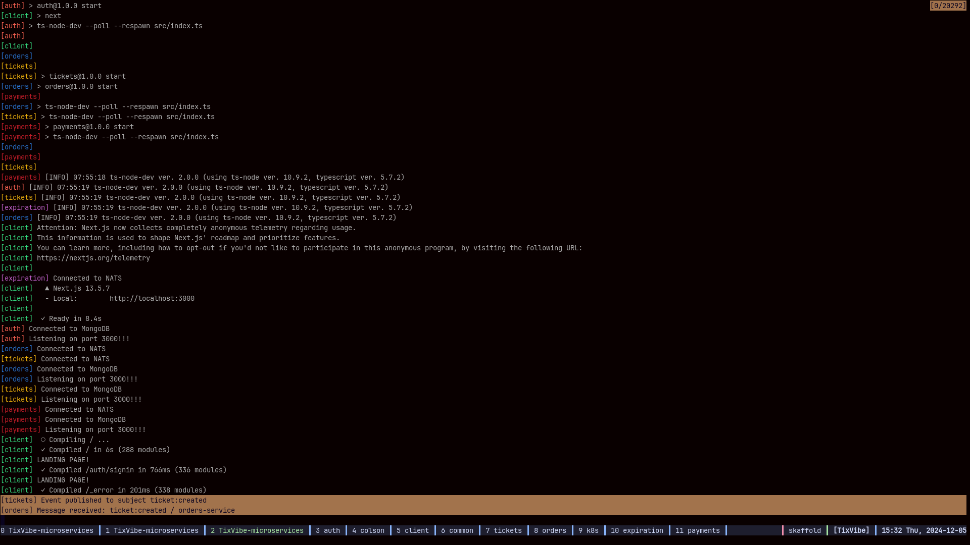Image resolution: width=970 pixels, height=545 pixels.
Task: Click 'tickets@1.0.0 start' line
Action: (x=63, y=76)
